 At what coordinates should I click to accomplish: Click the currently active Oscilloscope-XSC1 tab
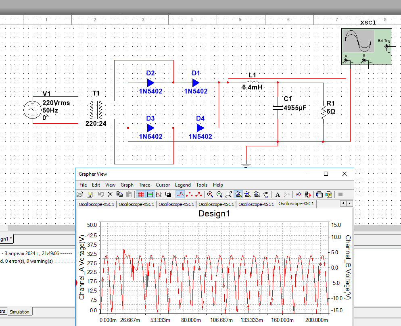[x=296, y=203]
